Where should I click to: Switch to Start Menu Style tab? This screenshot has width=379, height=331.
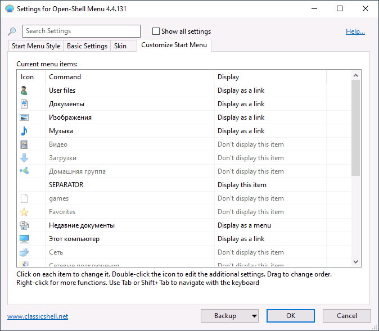coord(36,46)
